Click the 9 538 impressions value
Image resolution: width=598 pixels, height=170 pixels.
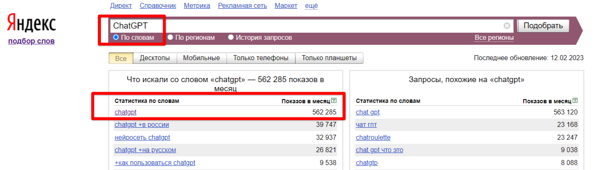pos(327,163)
